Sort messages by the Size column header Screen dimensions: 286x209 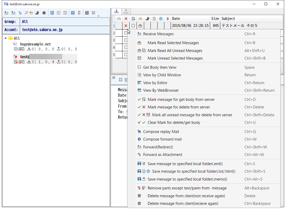215,19
